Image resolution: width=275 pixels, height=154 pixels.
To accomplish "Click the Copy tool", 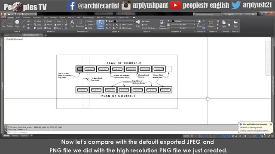I will pos(37,25).
